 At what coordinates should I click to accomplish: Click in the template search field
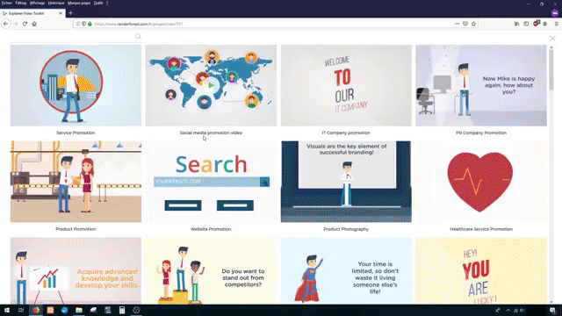pos(72,37)
